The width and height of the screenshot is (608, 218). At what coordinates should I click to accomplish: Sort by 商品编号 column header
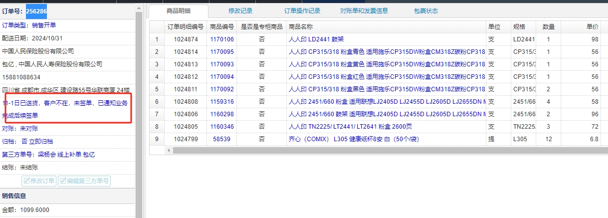pos(222,27)
